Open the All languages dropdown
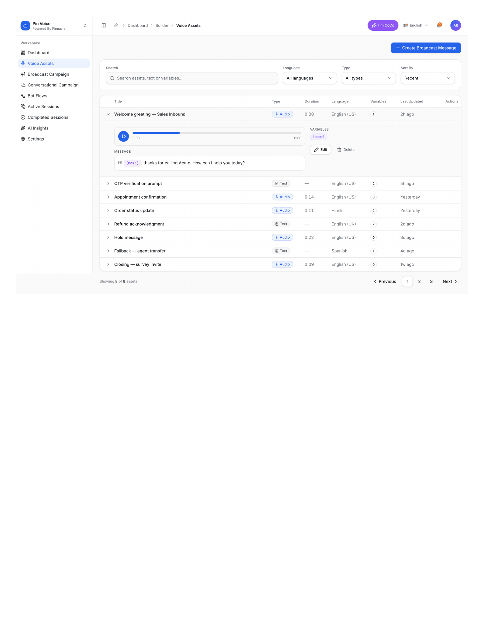This screenshot has height=626, width=484. (x=309, y=78)
